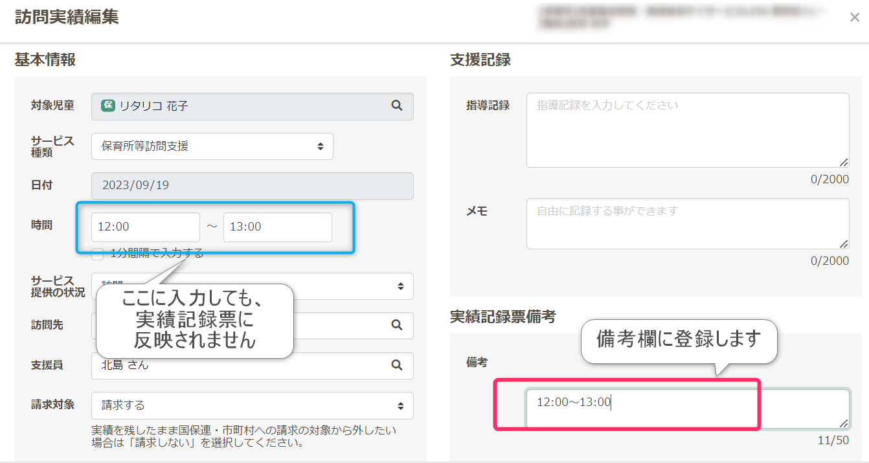
Task: Focus the 指導記録 text area
Action: pyautogui.click(x=686, y=130)
